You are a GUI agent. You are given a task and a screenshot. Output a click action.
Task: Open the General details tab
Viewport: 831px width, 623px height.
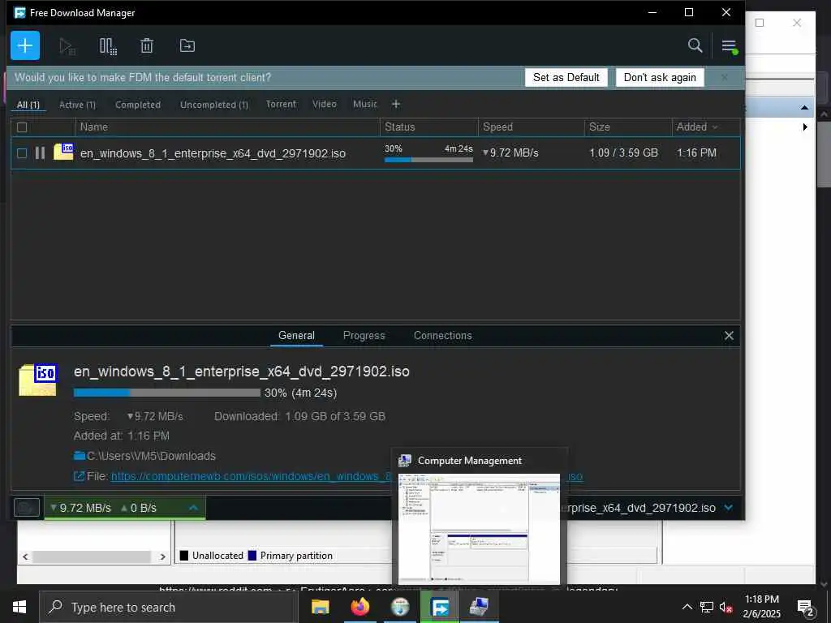(x=296, y=335)
